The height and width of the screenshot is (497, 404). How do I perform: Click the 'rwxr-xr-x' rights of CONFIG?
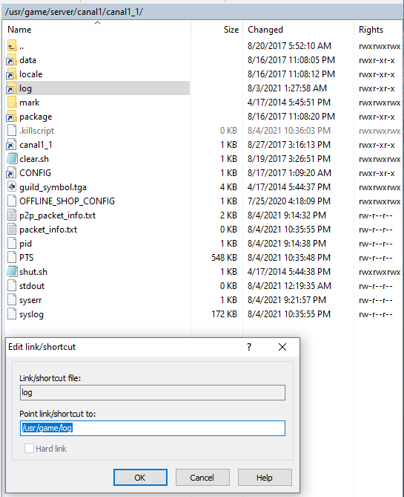377,173
